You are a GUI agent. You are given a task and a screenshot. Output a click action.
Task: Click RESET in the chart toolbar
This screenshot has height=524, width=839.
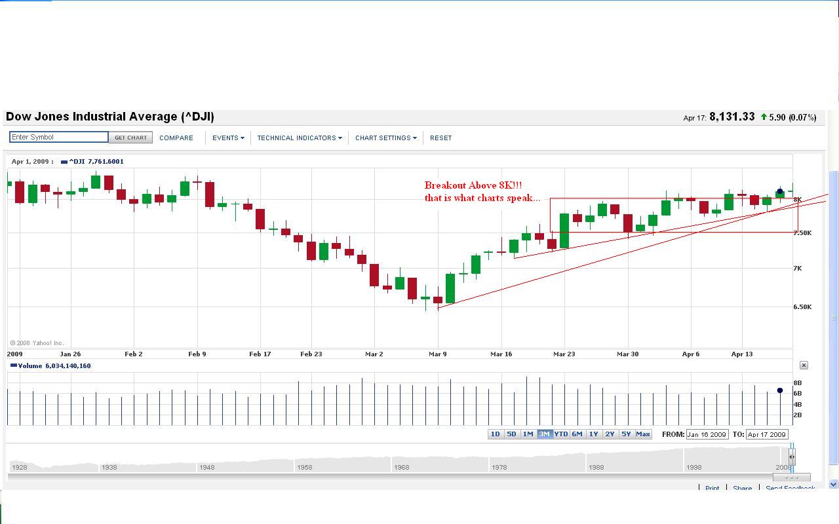(x=441, y=138)
